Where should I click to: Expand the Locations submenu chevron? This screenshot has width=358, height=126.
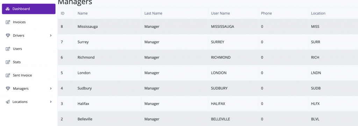point(51,102)
